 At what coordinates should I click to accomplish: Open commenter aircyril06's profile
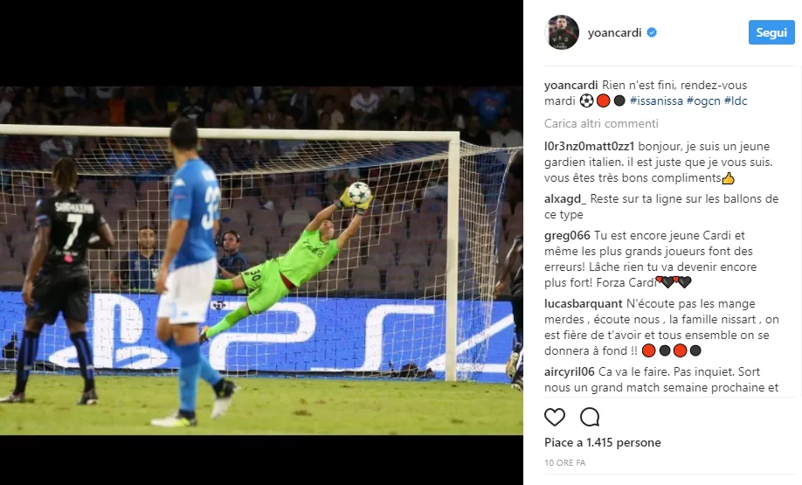(570, 371)
